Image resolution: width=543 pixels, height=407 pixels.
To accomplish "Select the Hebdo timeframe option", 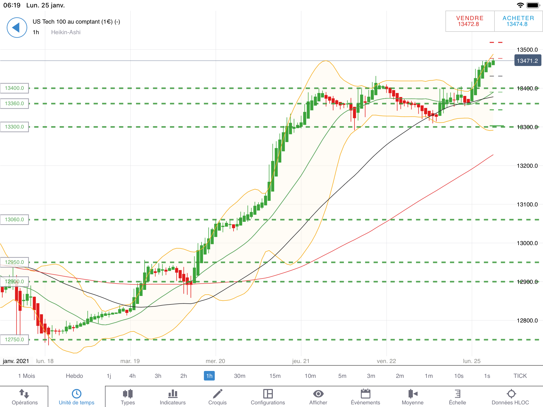I will click(74, 376).
